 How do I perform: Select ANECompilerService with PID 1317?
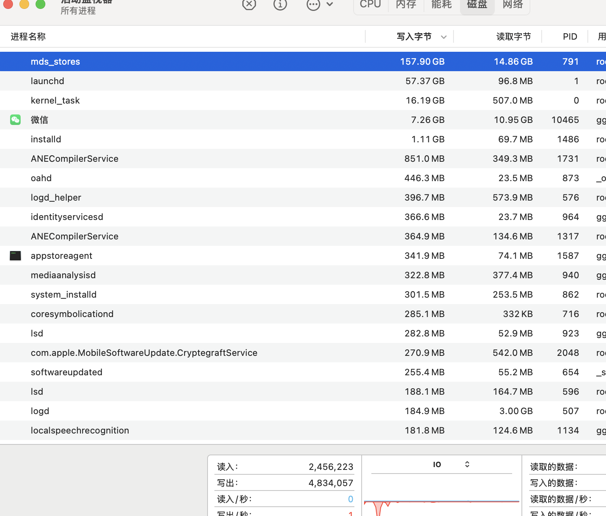pos(303,236)
